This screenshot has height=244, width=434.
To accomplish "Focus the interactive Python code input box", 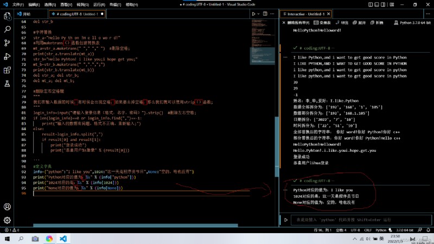I will [x=361, y=220].
